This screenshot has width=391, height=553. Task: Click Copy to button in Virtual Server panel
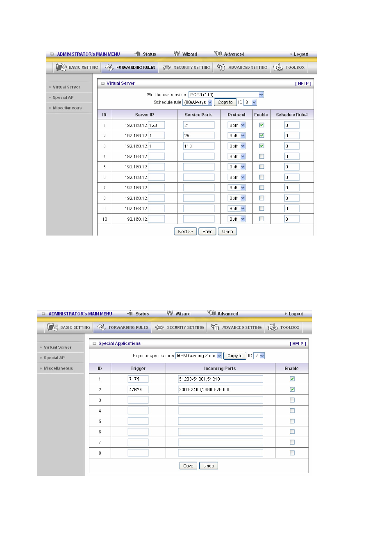click(x=225, y=102)
